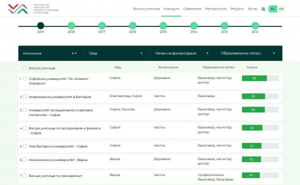Check Нов български университет checkbox
Viewport: 300px width, 185px height.
[25, 146]
